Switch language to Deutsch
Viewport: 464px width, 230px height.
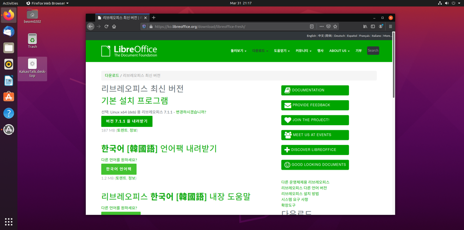[339, 36]
